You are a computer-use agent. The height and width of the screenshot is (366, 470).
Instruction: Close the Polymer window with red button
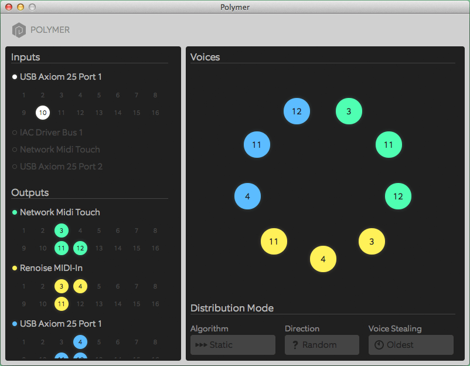(9, 7)
